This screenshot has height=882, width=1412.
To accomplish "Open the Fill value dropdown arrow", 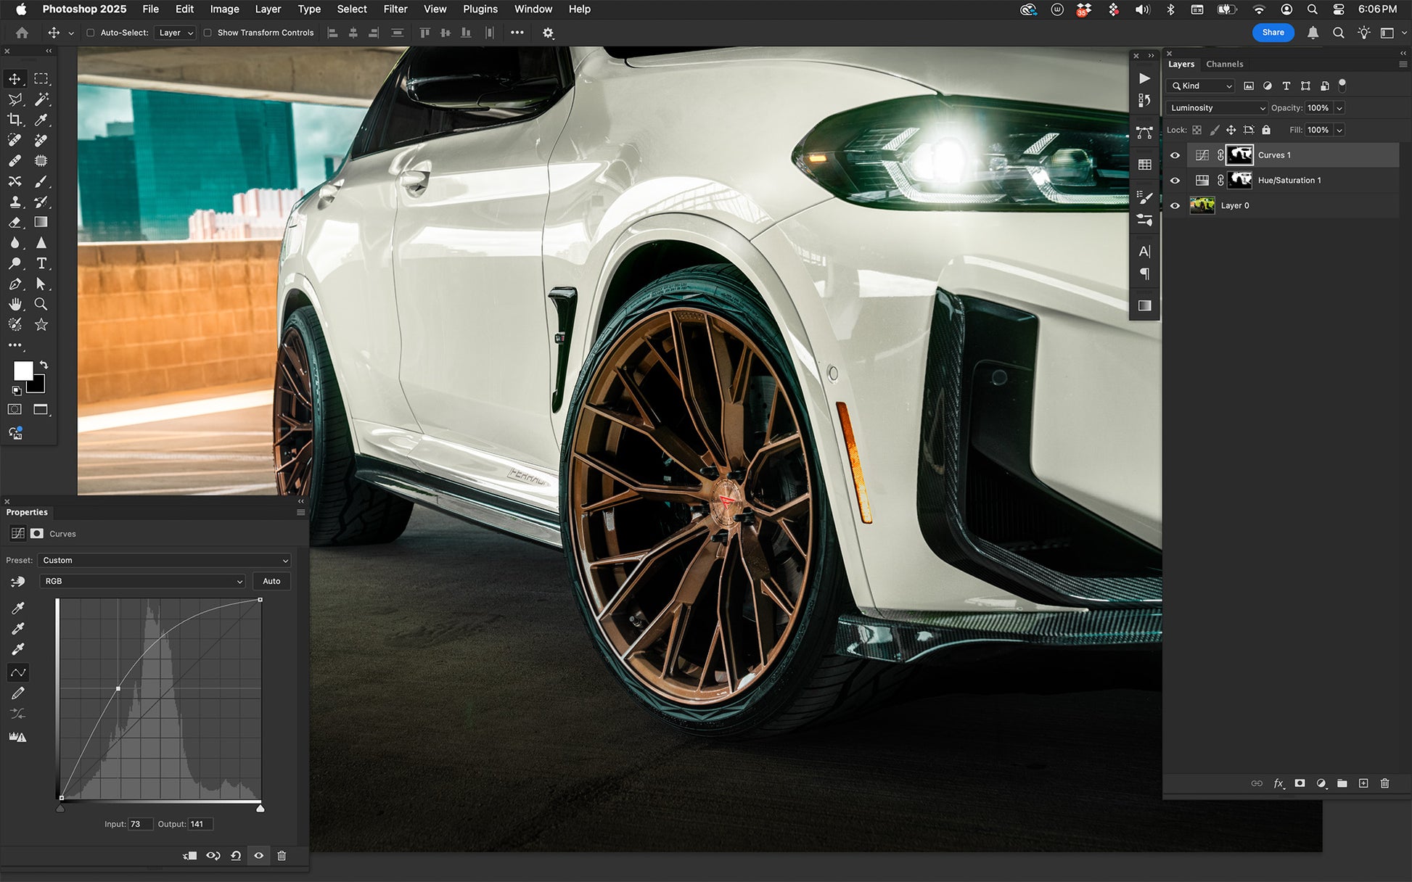I will [1339, 130].
